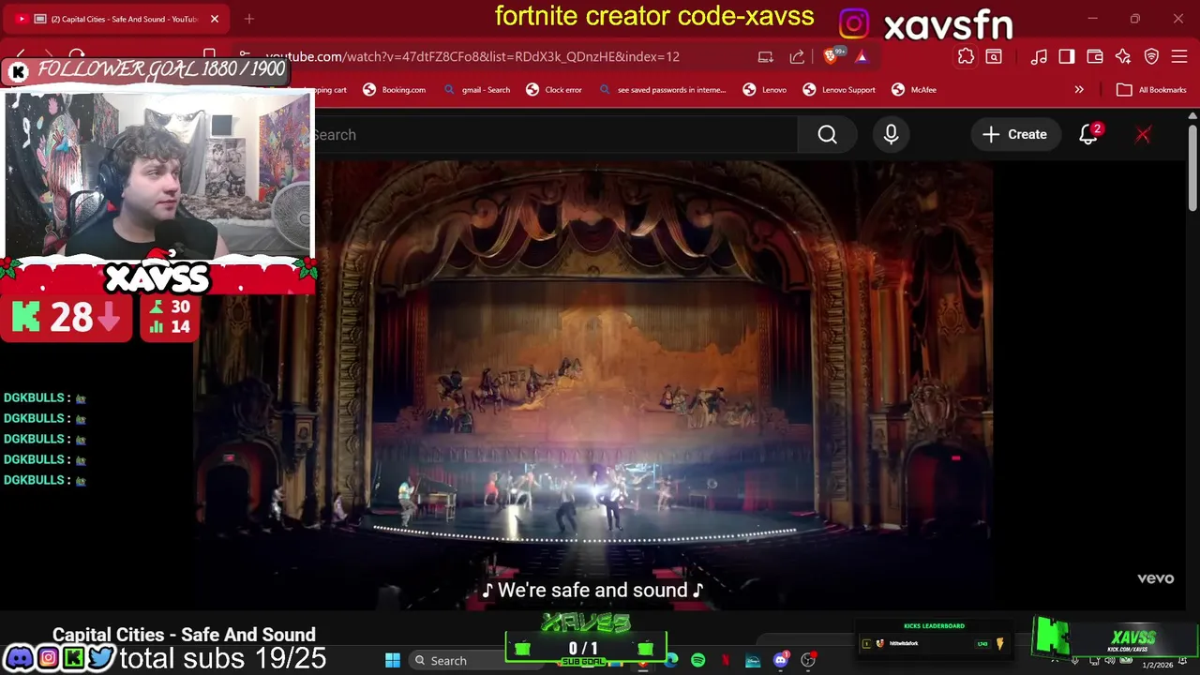Open Brave Shields lion icon
1200x675 pixels.
[x=831, y=56]
